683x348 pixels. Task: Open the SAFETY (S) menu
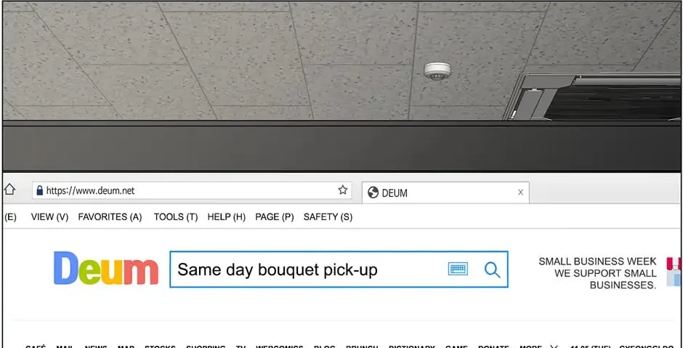[328, 217]
